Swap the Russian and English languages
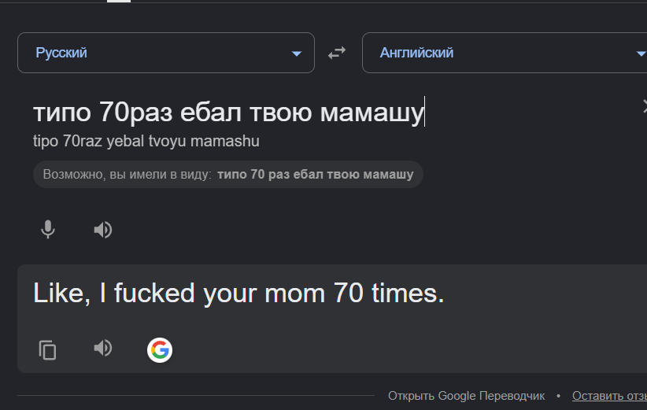The width and height of the screenshot is (647, 410). click(x=337, y=53)
